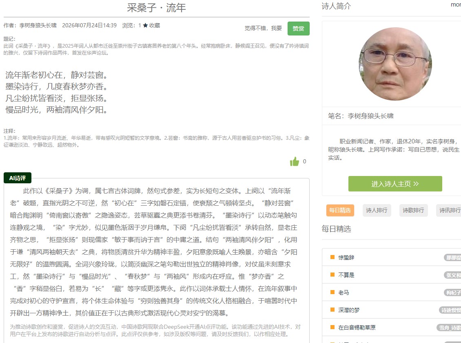Click the like count number 0
461x343 pixels.
(x=305, y=161)
